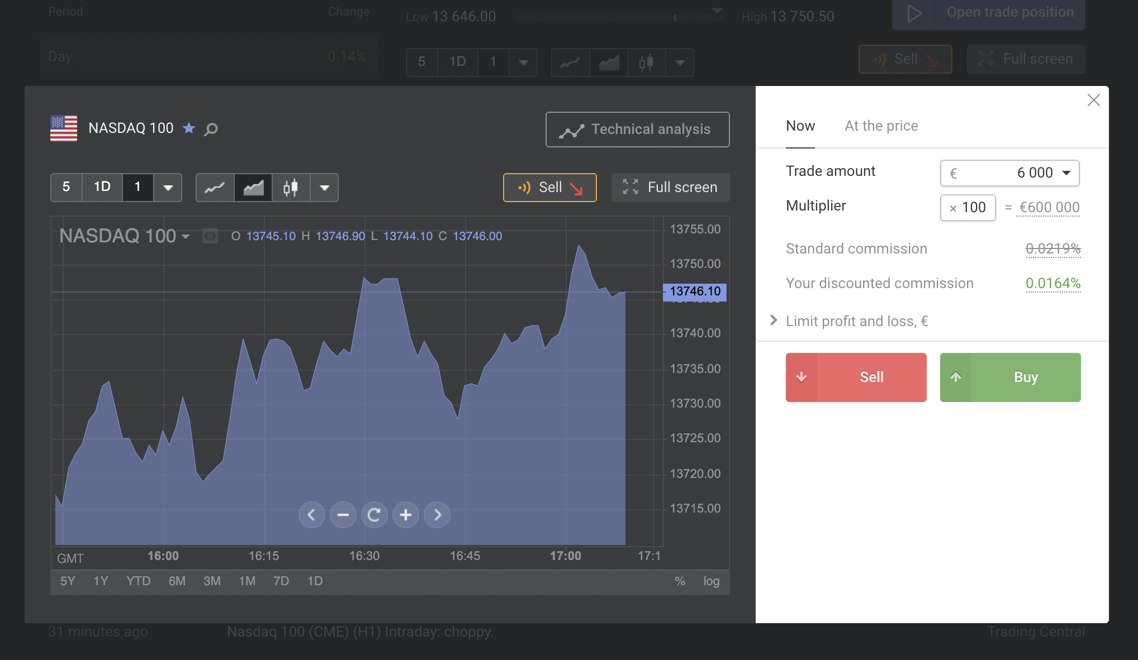Select the 7D time range
1138x660 pixels.
[x=281, y=581]
